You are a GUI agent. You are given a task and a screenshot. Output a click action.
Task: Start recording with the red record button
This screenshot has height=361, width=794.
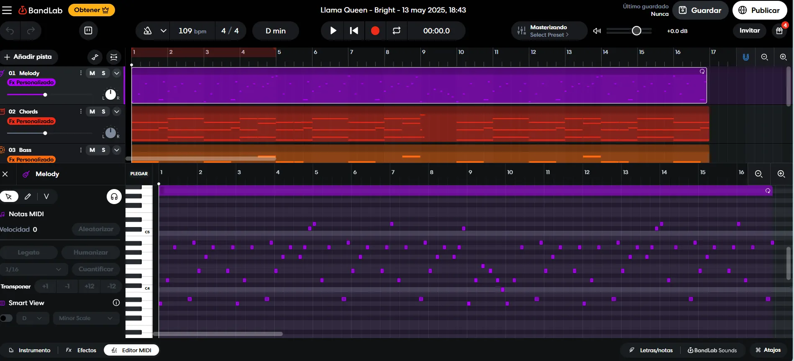[375, 30]
